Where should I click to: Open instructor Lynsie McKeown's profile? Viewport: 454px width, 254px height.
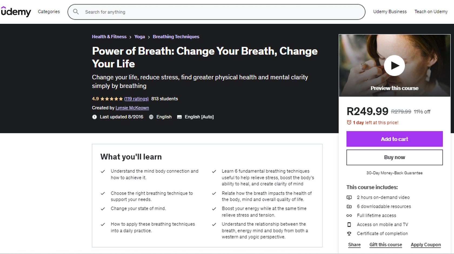tap(132, 108)
